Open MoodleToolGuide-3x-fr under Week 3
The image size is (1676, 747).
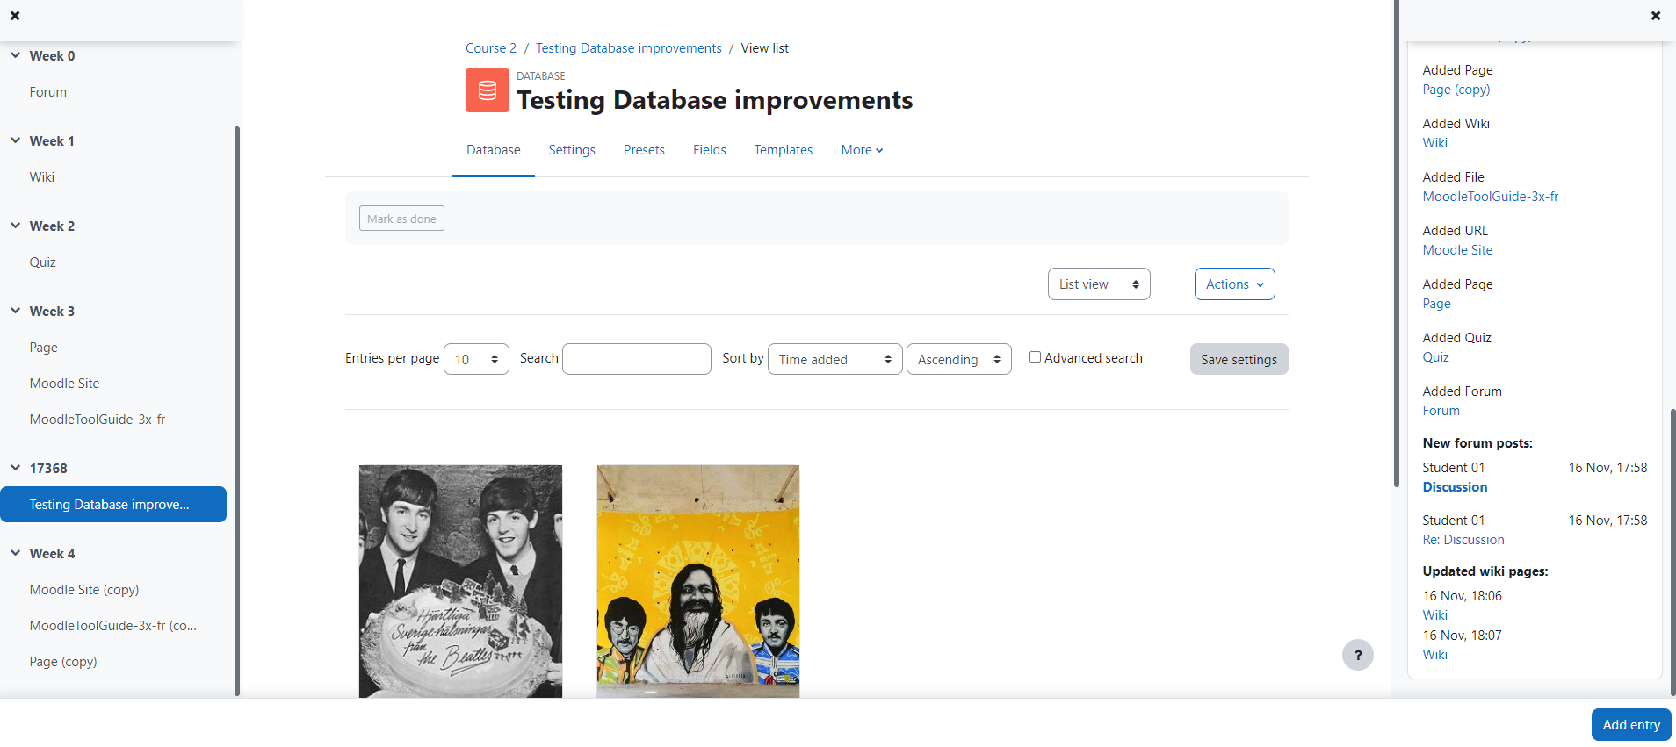[98, 420]
